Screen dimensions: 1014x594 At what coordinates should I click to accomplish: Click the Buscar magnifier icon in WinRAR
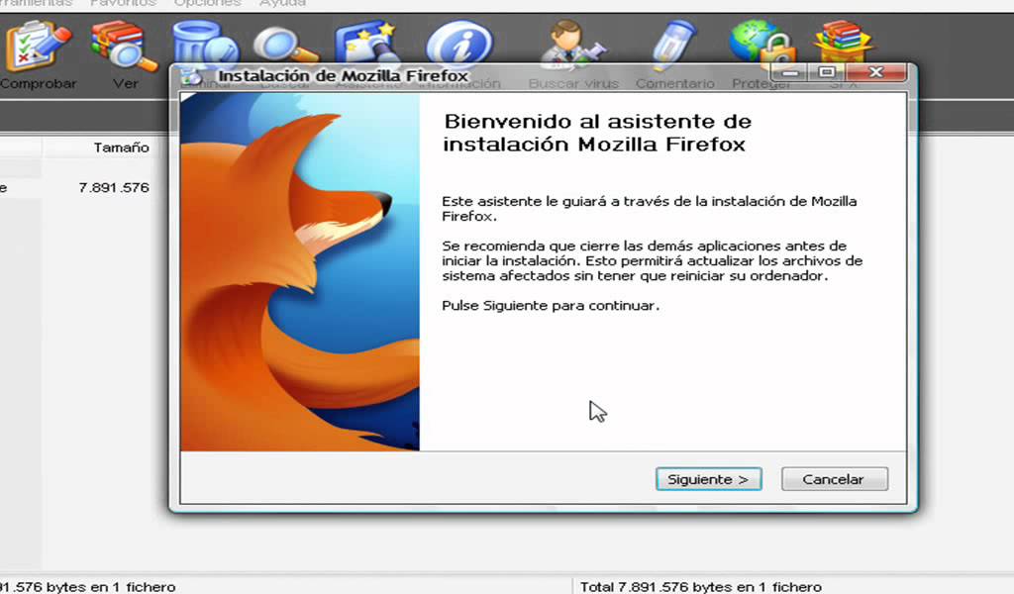pyautogui.click(x=286, y=44)
